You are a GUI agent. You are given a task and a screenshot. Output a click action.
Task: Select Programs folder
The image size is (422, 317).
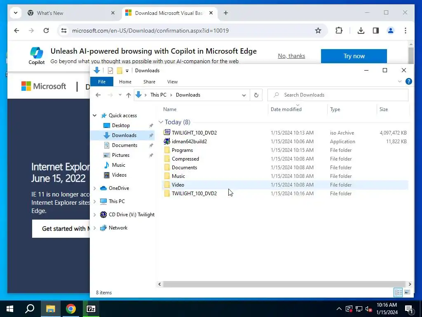pyautogui.click(x=285, y=150)
